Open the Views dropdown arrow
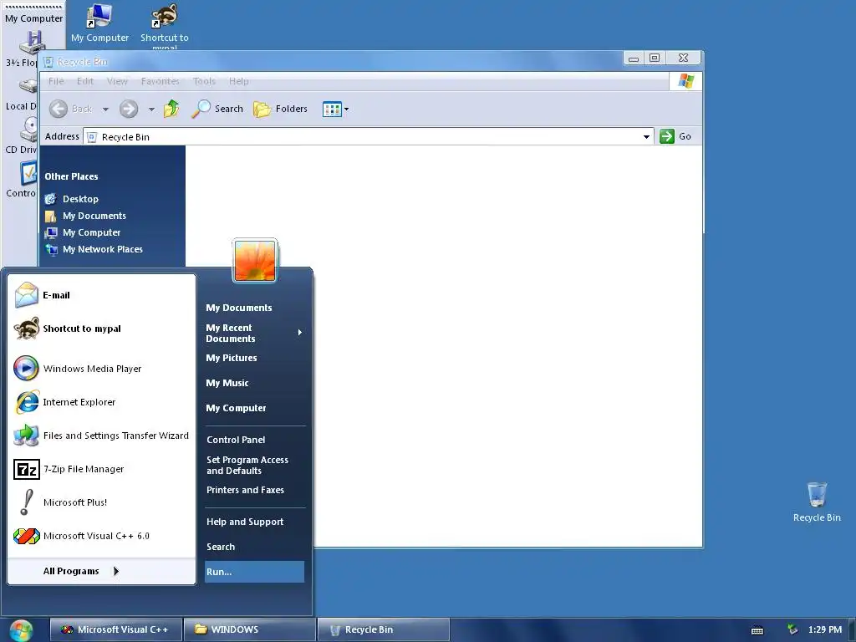Screen dimensions: 856x642 coord(347,110)
